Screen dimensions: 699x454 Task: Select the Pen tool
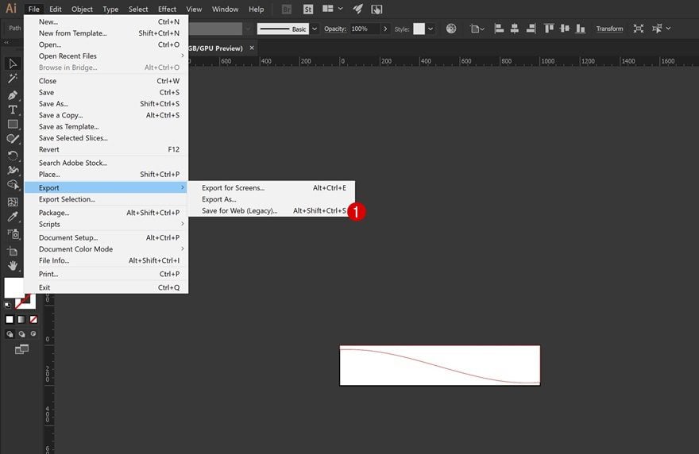pyautogui.click(x=13, y=95)
